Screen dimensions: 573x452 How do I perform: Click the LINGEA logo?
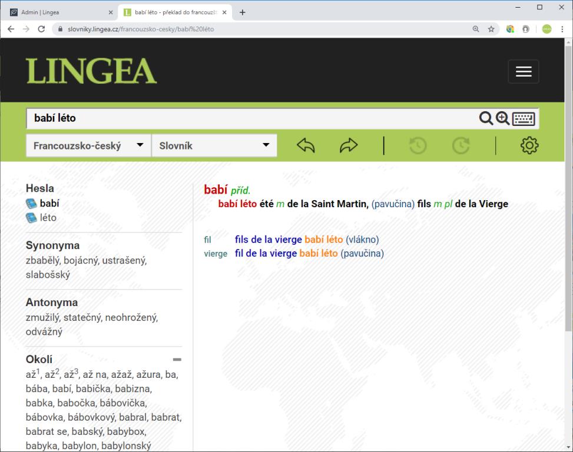click(91, 71)
